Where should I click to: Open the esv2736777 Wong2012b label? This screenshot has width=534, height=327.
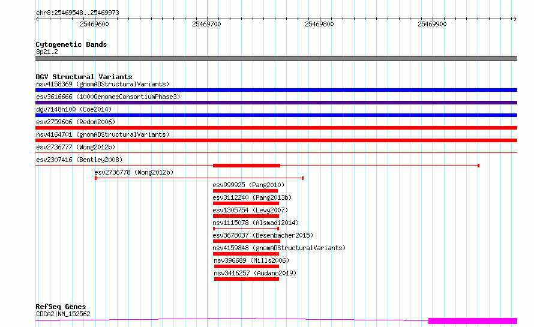76,147
